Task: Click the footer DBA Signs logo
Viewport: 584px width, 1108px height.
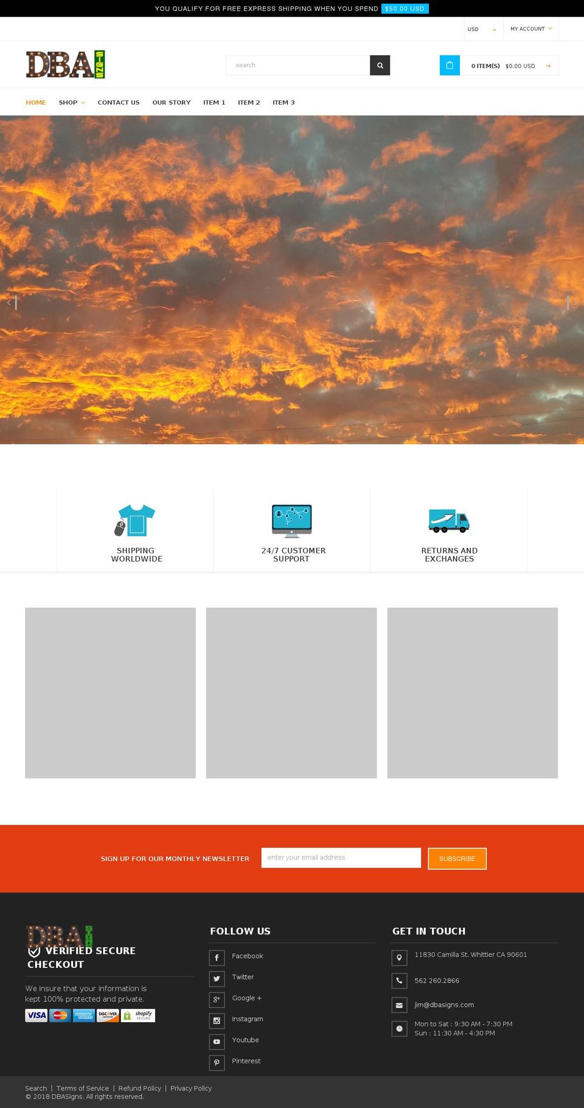Action: point(60,936)
